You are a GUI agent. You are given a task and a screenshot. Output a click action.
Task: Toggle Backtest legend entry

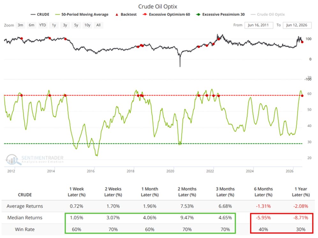tap(126, 14)
